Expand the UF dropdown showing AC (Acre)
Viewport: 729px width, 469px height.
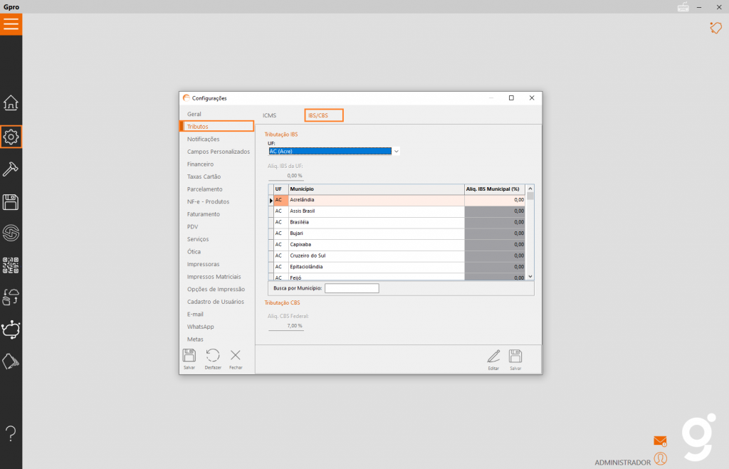(397, 151)
